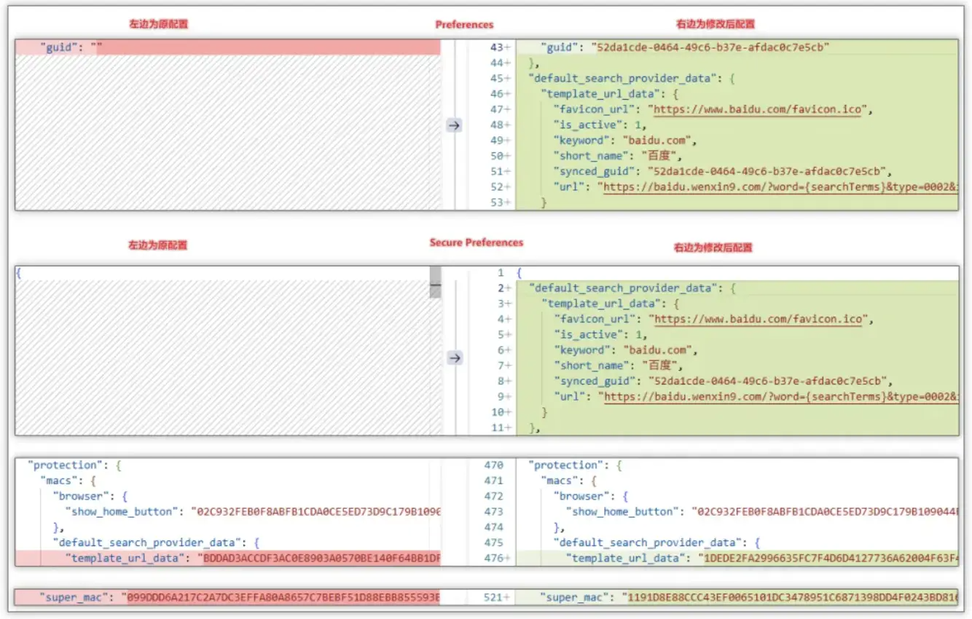The image size is (972, 619).
Task: Click the plus marker beside line 476
Action: (508, 559)
